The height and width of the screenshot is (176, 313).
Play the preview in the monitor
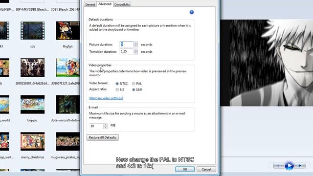pos(289,166)
